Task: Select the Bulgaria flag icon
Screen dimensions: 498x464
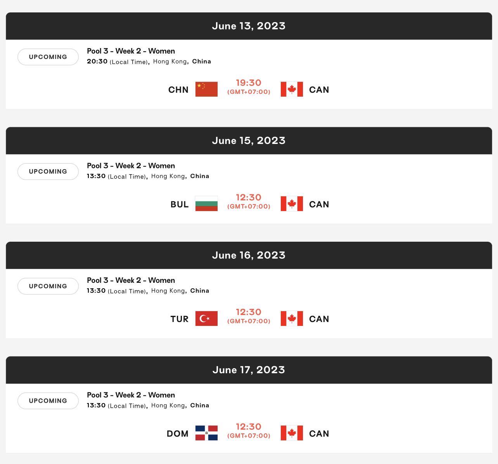Action: click(x=206, y=204)
